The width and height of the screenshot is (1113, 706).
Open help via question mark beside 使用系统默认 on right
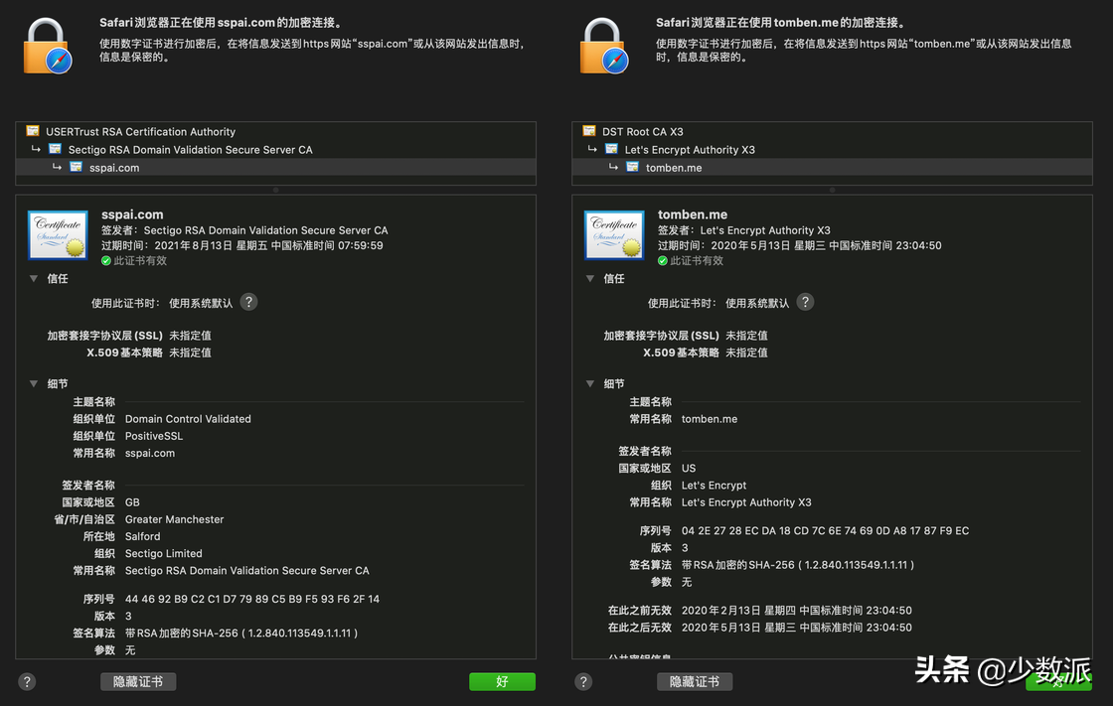tap(805, 302)
